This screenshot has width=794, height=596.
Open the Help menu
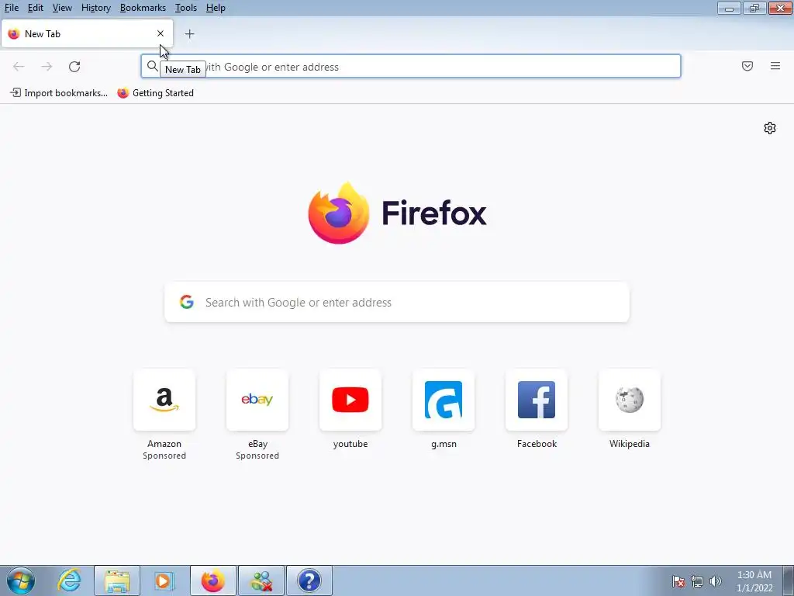tap(216, 8)
